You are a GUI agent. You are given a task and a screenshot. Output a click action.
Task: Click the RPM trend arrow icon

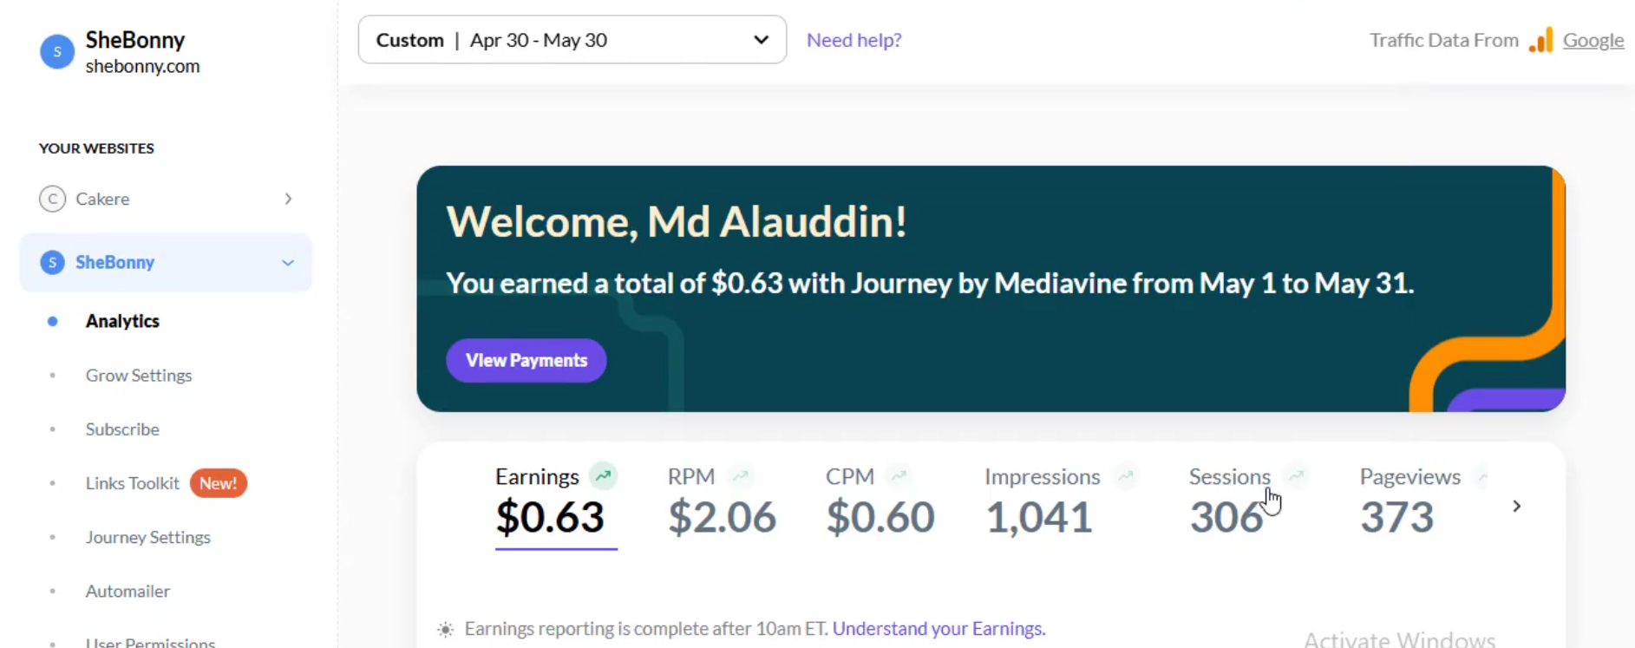tap(740, 475)
